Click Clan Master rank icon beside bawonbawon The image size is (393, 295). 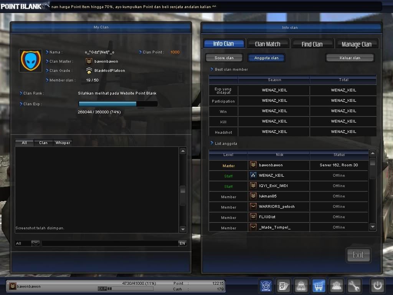pyautogui.click(x=89, y=61)
